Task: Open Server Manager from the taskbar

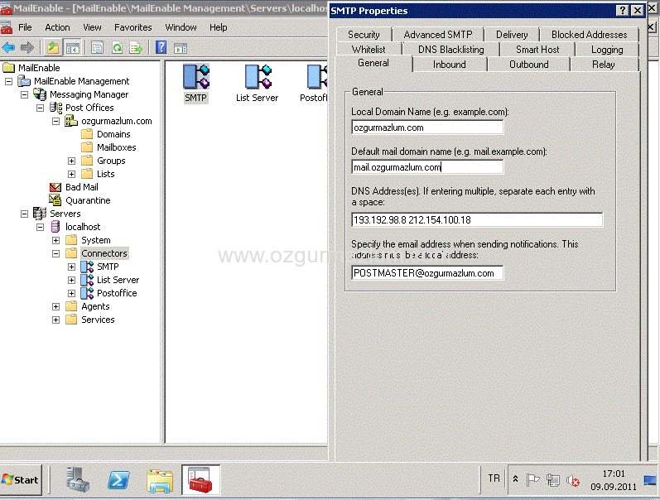Action: (x=78, y=480)
